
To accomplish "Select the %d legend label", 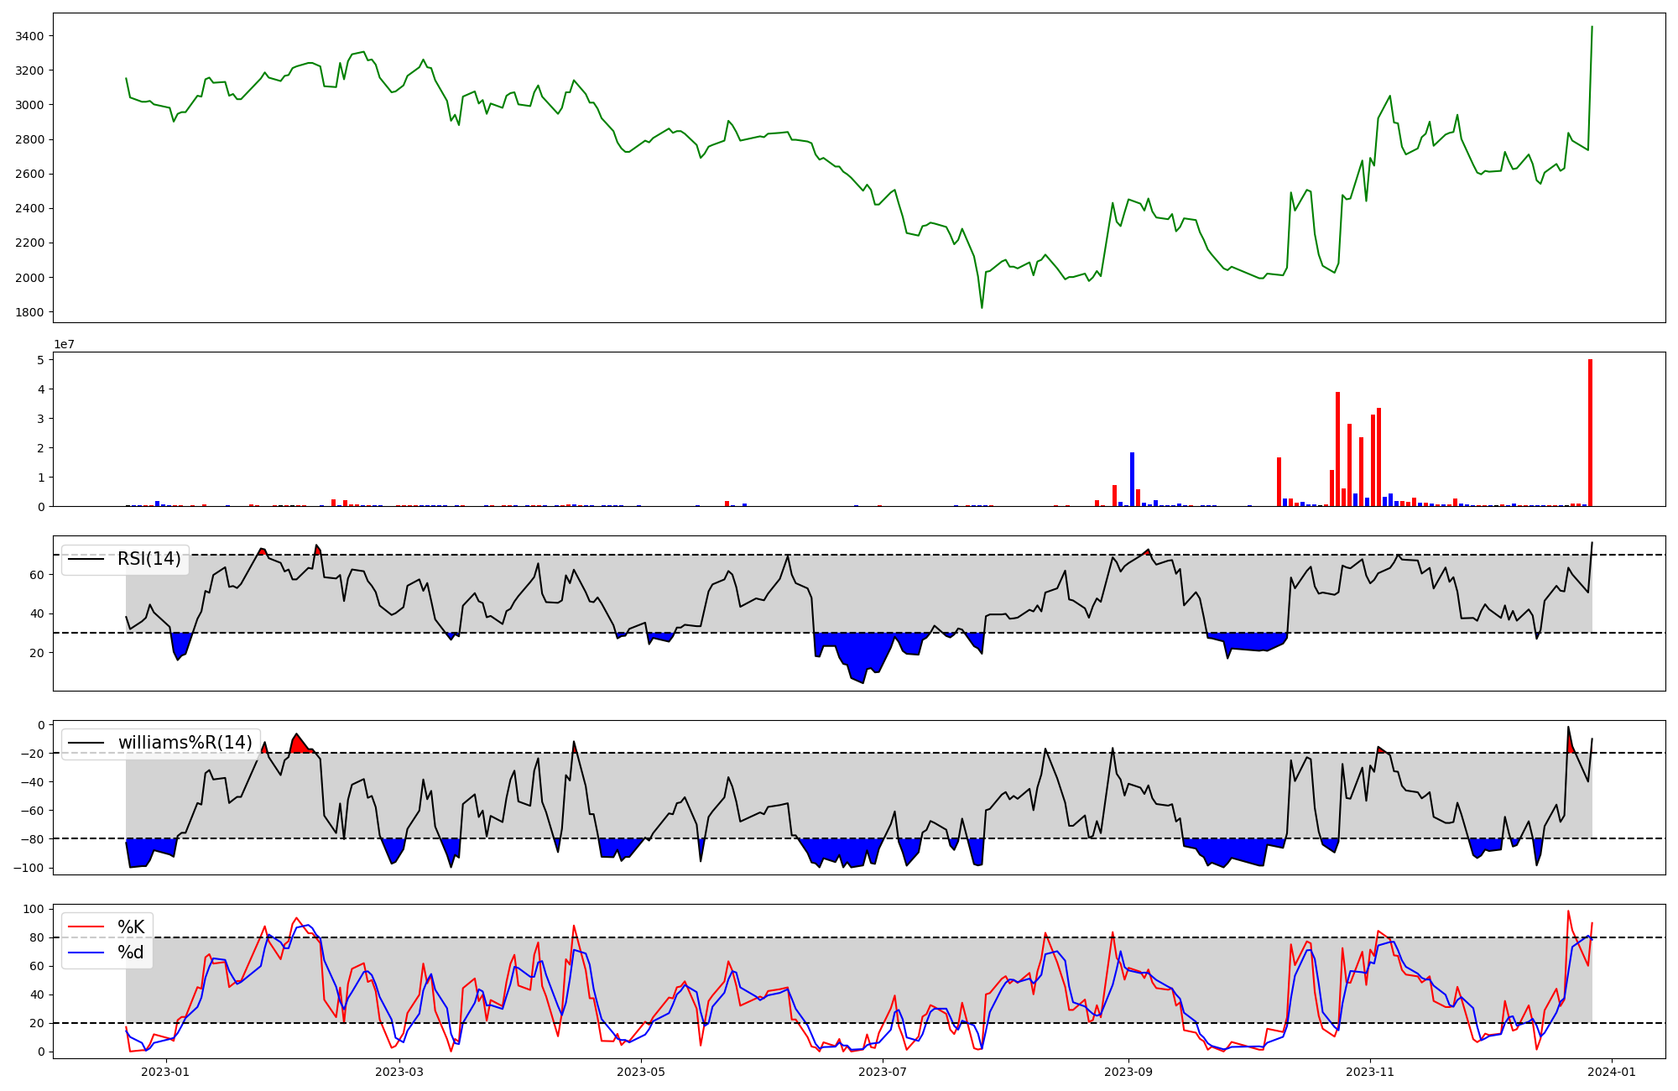I will (131, 953).
